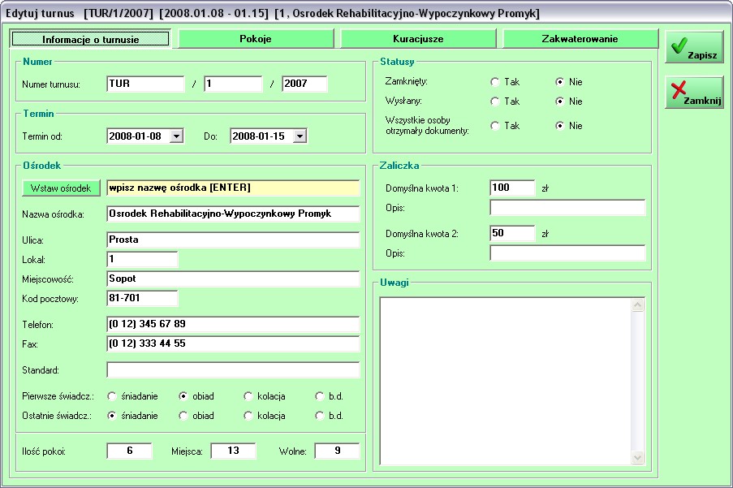This screenshot has width=733, height=488.
Task: Select the Informacje o turnusie tab
Action: (90, 39)
